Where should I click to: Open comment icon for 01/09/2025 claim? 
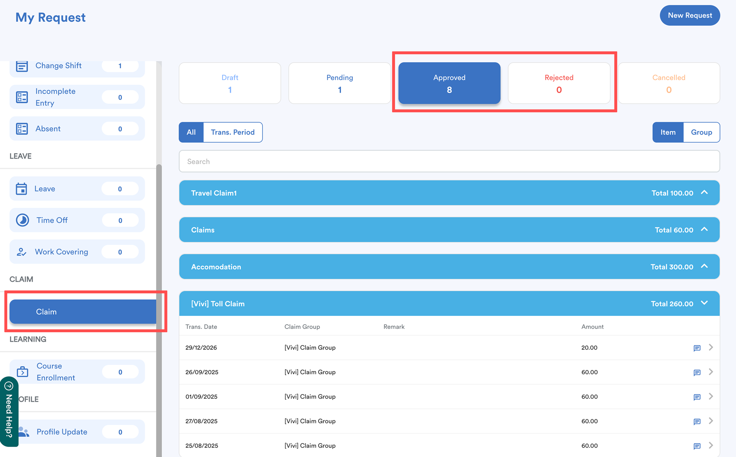click(697, 397)
